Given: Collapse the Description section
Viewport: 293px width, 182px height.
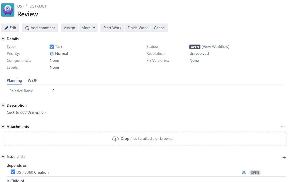Looking at the screenshot, I should [x=3, y=105].
